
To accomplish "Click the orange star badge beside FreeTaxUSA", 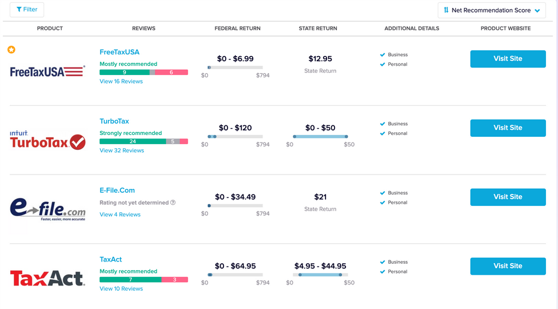I will point(11,50).
